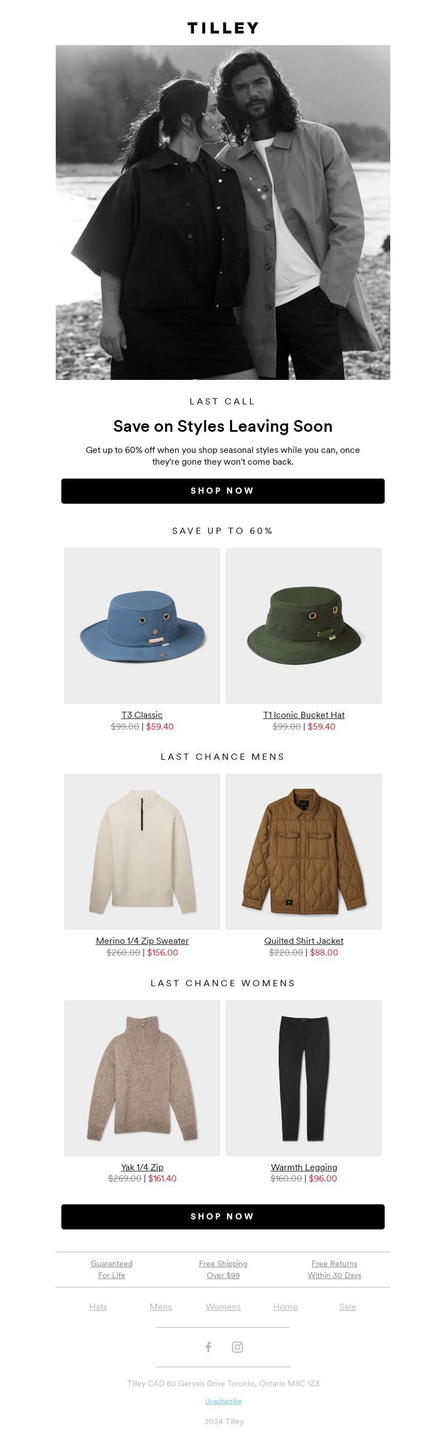The height and width of the screenshot is (1452, 446).
Task: Click the bottom SHOP NOW button
Action: click(223, 1217)
